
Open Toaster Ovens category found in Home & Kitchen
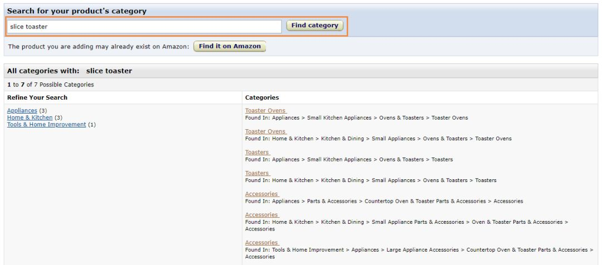[x=265, y=131]
